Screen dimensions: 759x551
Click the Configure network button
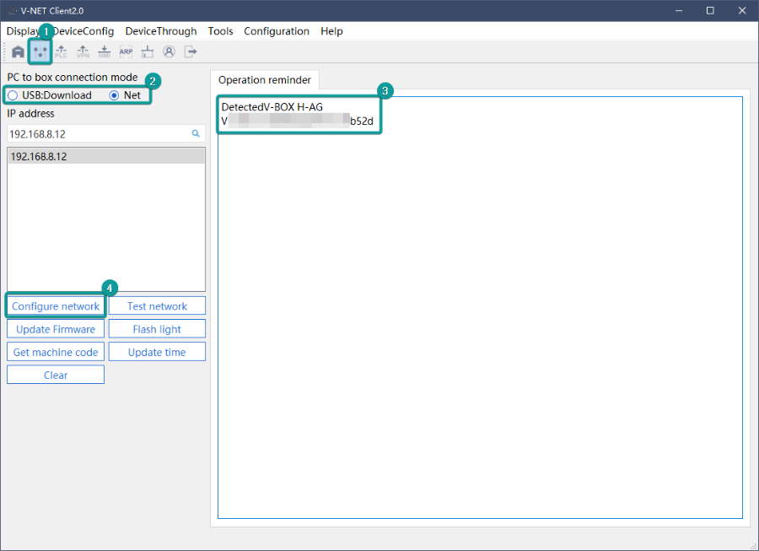(x=56, y=306)
